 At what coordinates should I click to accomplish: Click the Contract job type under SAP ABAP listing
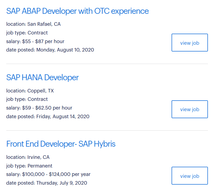click(x=27, y=33)
